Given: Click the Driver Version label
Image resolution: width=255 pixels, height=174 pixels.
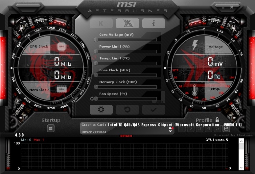Looking at the screenshot, I should click(94, 132).
